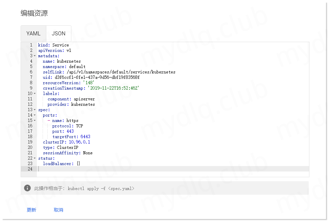
Task: Collapse the status block fold arrow
Action: (x=35, y=158)
